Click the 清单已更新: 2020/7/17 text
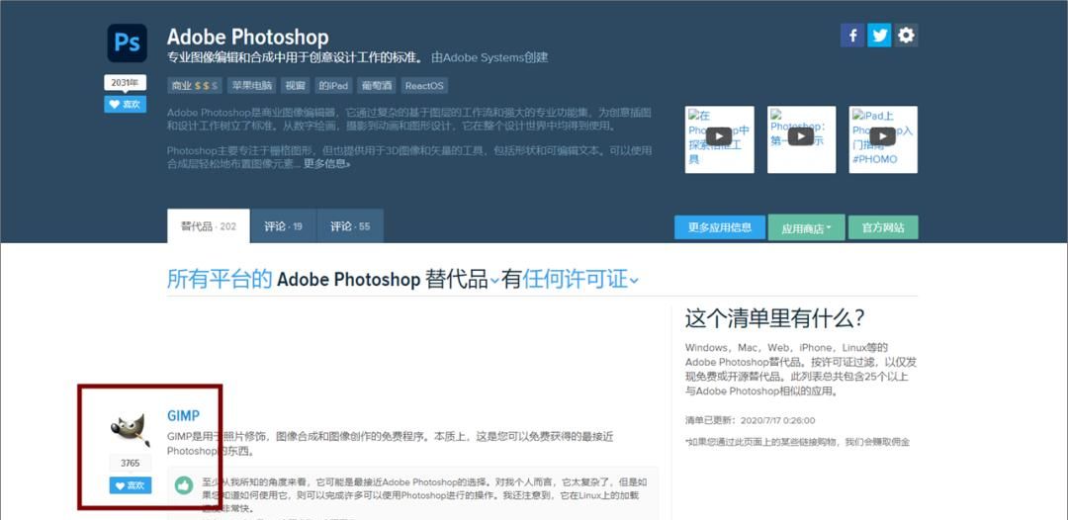This screenshot has width=1068, height=520. (x=750, y=420)
